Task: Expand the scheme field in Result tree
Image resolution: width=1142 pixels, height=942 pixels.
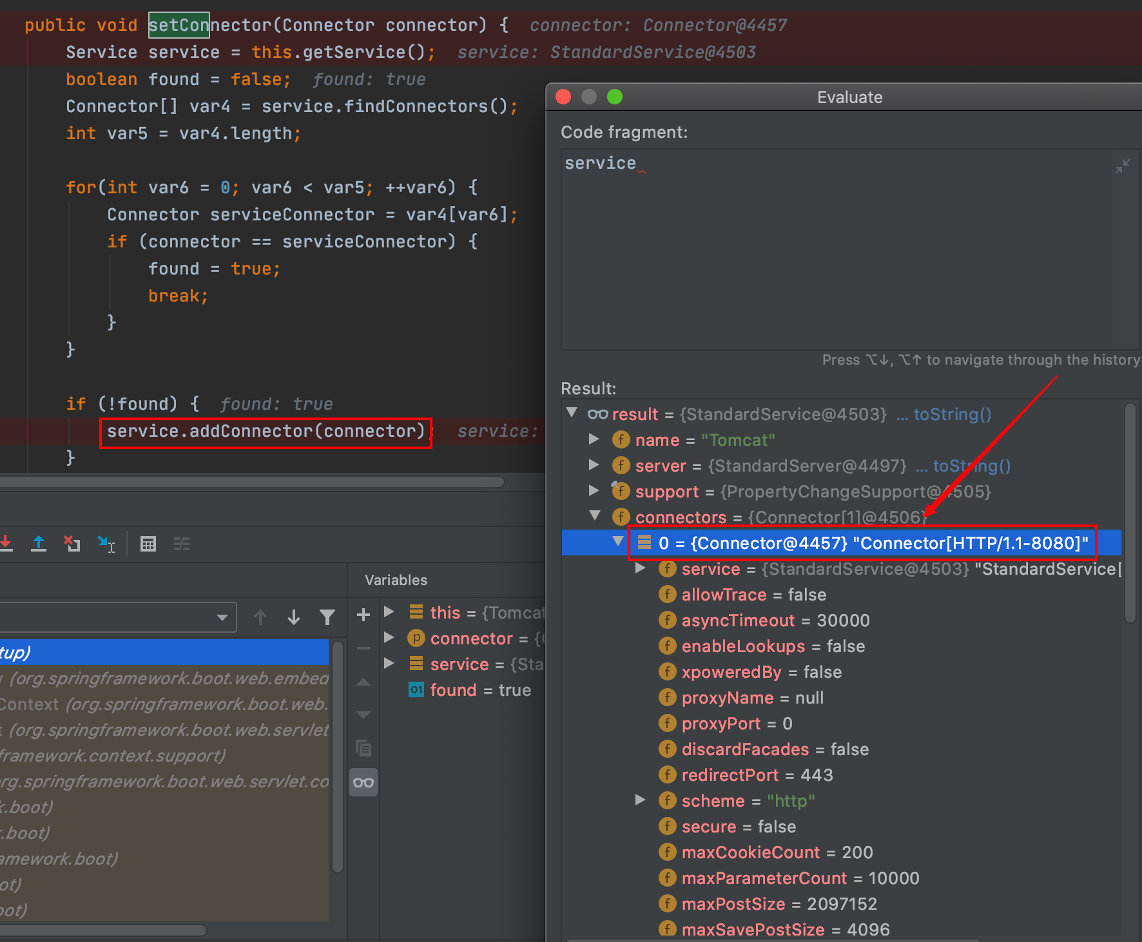Action: [640, 800]
